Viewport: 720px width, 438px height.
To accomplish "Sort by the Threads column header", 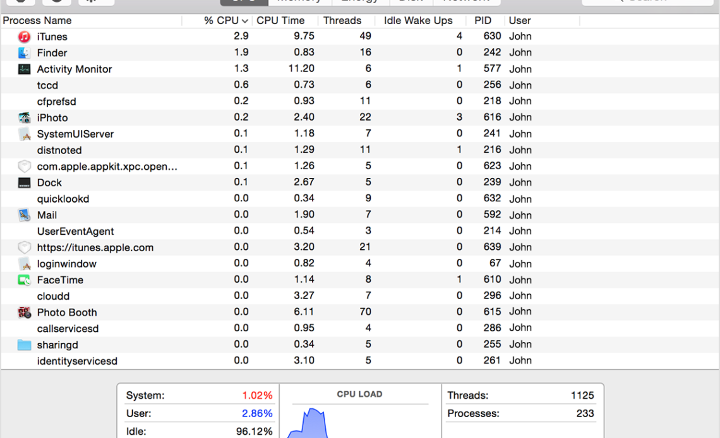I will point(342,21).
